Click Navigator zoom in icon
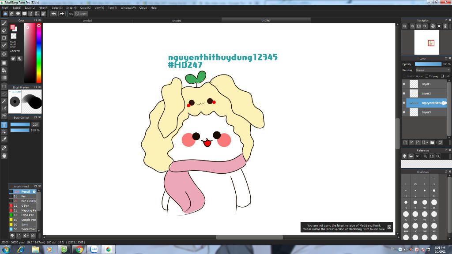 (413, 26)
